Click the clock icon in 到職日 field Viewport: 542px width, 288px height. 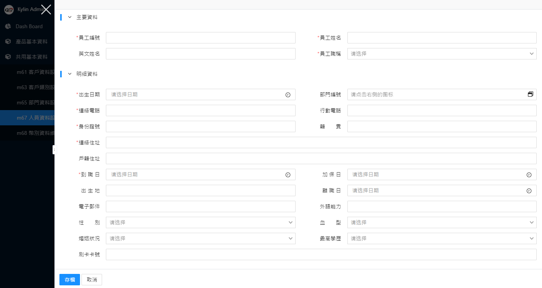(288, 175)
